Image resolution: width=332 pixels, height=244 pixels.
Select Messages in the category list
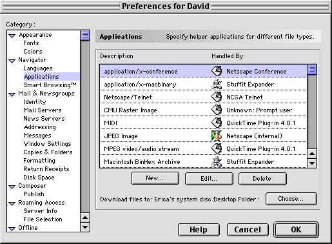coord(37,136)
